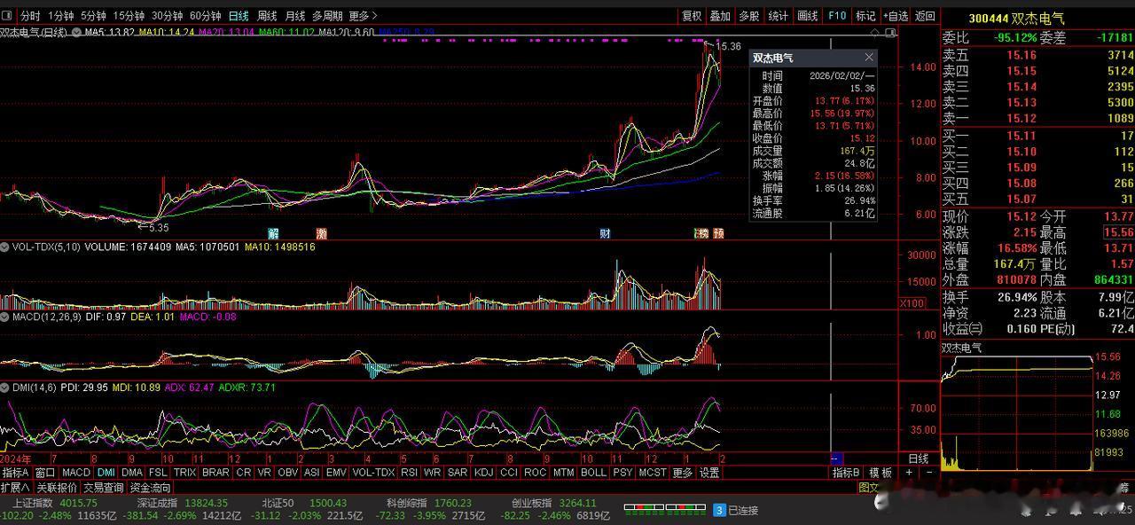Screen dimensions: 1135x525
Task: Toggle 自选 to add stock to watchlist
Action: (x=896, y=15)
